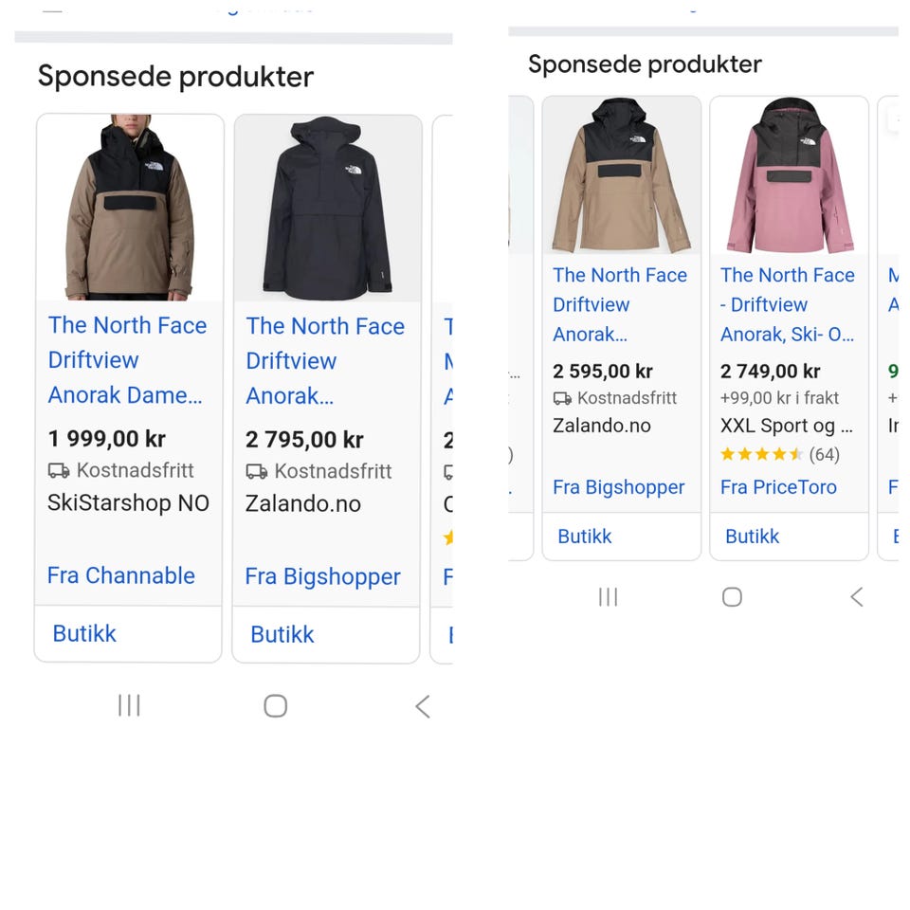Click the 'Fra PriceToro' link
Viewport: 910px width, 910px height.
pos(778,487)
